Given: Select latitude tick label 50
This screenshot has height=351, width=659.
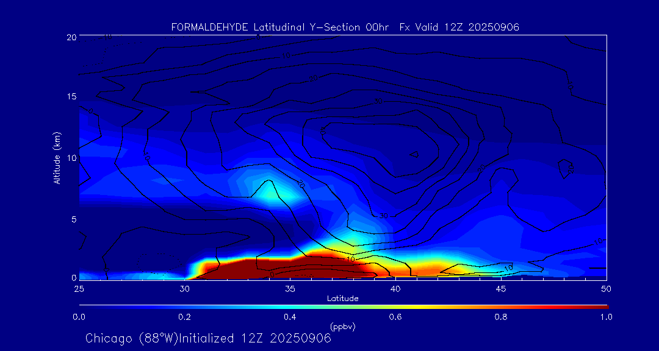Looking at the screenshot, I should [x=606, y=288].
